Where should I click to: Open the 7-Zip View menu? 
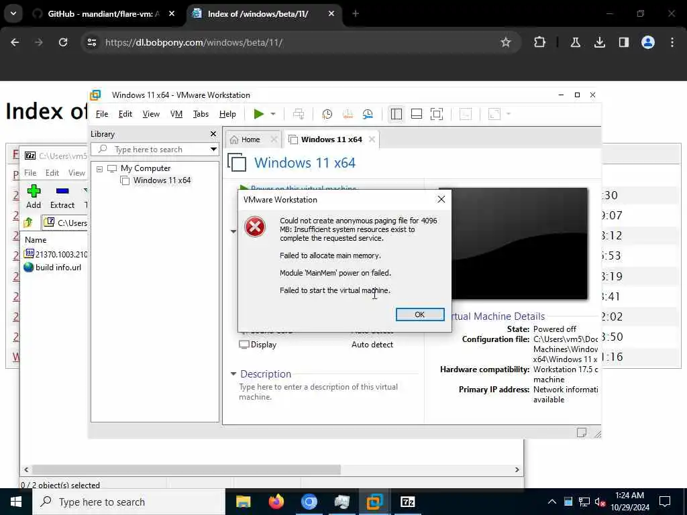click(x=76, y=173)
